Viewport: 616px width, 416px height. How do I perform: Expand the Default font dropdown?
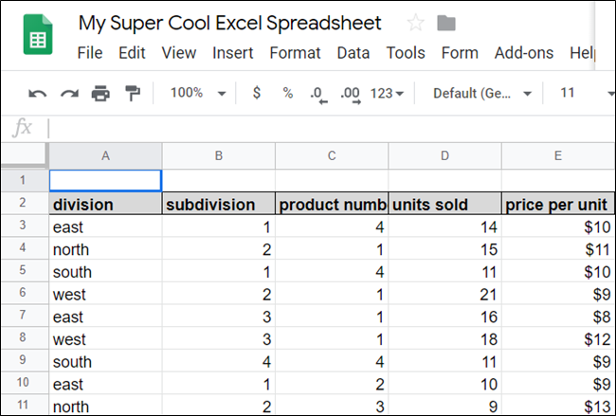[x=481, y=93]
